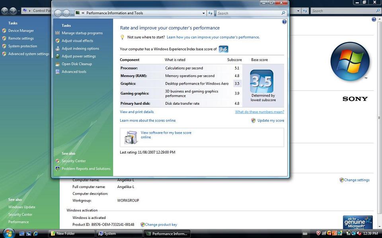Viewport: 382px width, 238px height.
Task: Open Performance link in System window
Action: tap(19, 222)
